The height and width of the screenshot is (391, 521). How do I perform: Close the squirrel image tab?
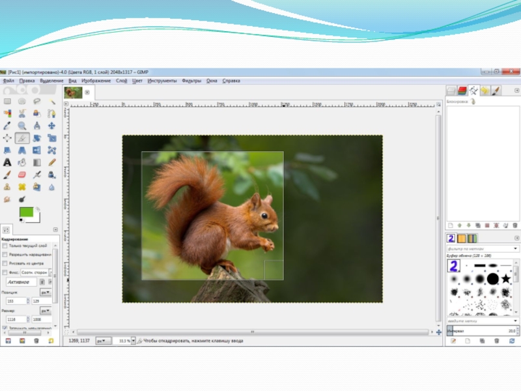87,93
